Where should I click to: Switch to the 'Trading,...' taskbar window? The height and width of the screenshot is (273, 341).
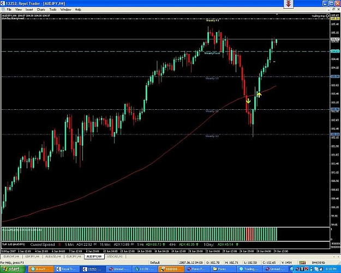coord(249,269)
